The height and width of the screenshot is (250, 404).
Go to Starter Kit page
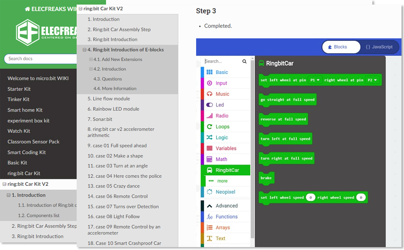point(19,89)
